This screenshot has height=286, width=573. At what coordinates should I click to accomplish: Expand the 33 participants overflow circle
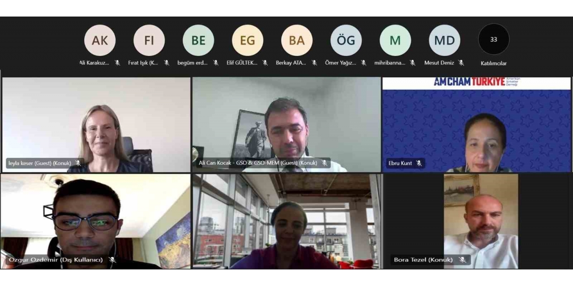494,39
